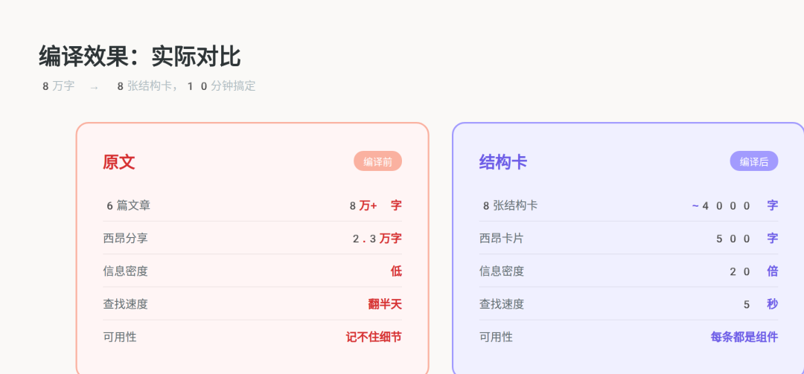Click the page title 编译效果：实际对比
The image size is (804, 374).
(139, 57)
